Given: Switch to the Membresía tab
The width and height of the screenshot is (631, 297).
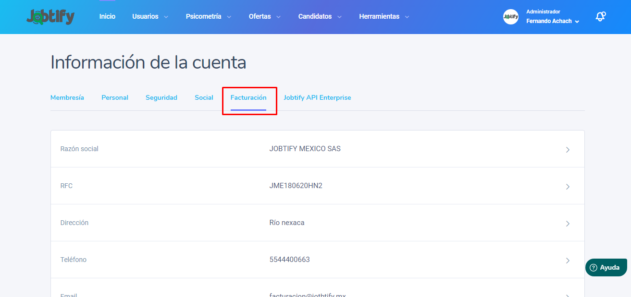Looking at the screenshot, I should click(x=67, y=97).
